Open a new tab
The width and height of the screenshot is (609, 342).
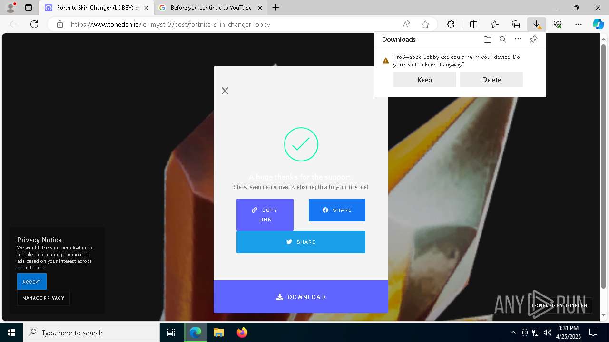[x=276, y=8]
